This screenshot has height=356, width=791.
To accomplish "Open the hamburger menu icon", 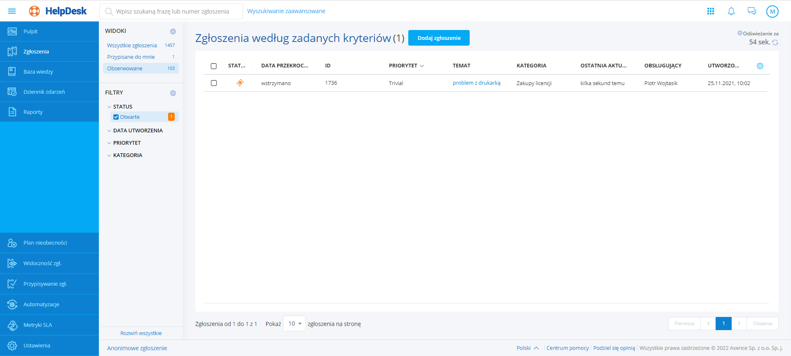I will click(12, 11).
